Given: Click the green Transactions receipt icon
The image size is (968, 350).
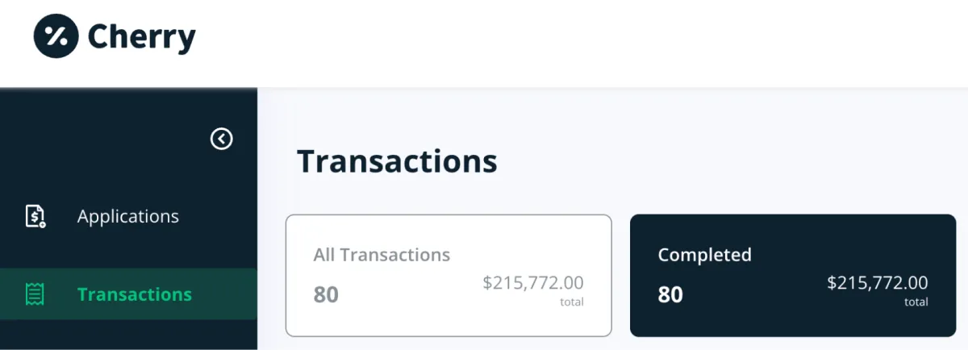Looking at the screenshot, I should pyautogui.click(x=35, y=294).
